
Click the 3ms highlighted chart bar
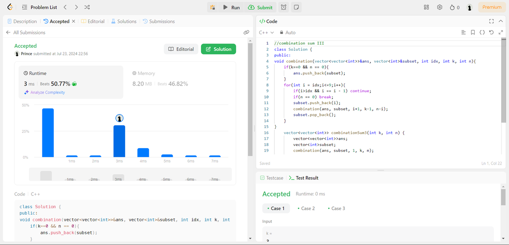tap(119, 141)
